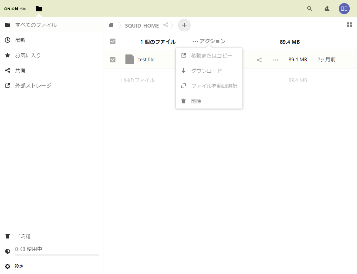Screen dimensions: 357x274
Task: Open 設定 settings in the sidebar
Action: [19, 266]
